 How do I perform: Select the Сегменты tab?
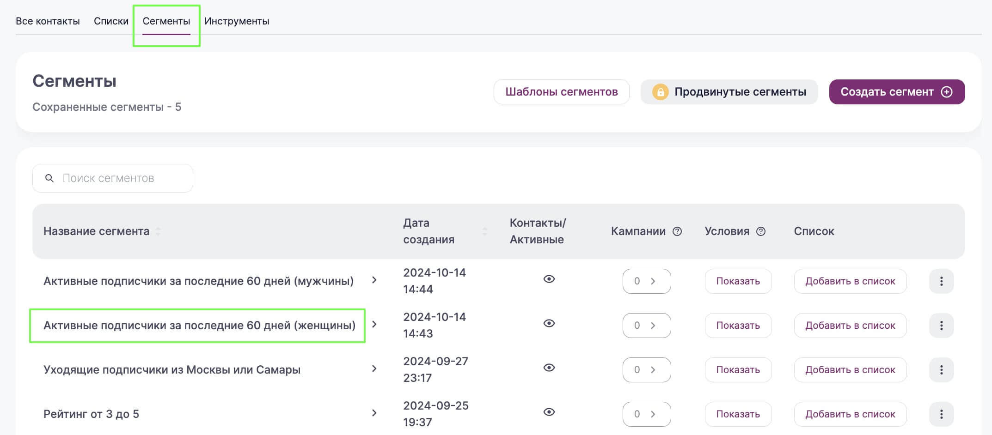pos(166,21)
